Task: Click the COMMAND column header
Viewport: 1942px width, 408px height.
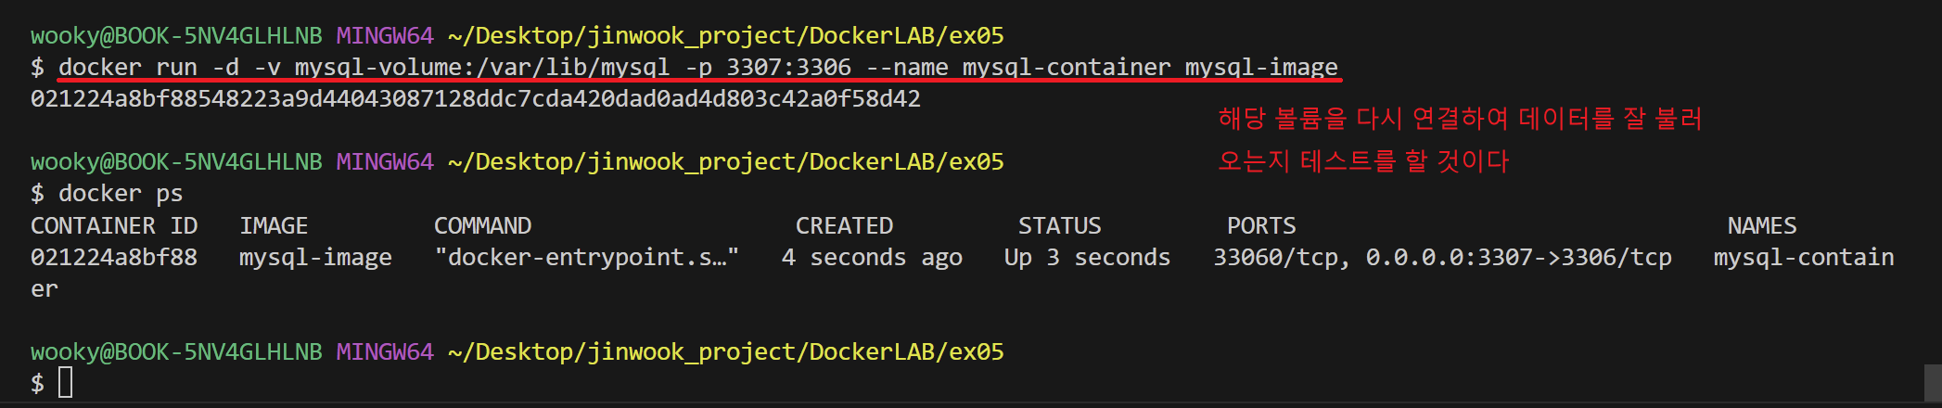Action: pos(482,225)
